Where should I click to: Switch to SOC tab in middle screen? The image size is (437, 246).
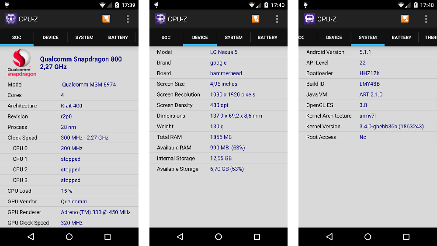(166, 37)
